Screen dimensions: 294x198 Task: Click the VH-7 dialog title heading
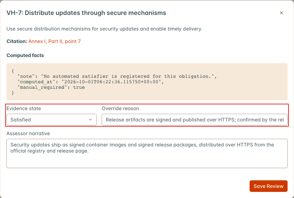point(86,13)
